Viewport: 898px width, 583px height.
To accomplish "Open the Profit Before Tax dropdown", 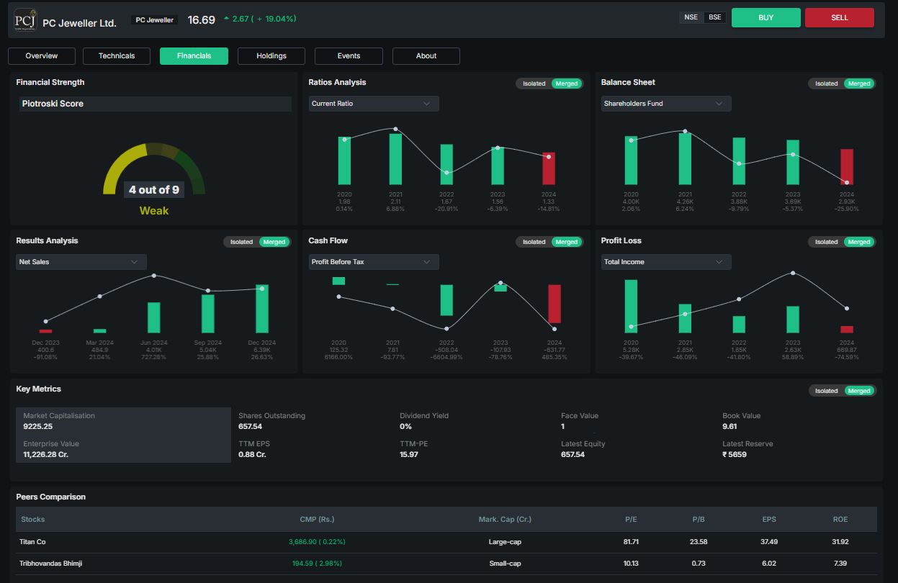I will [x=374, y=262].
